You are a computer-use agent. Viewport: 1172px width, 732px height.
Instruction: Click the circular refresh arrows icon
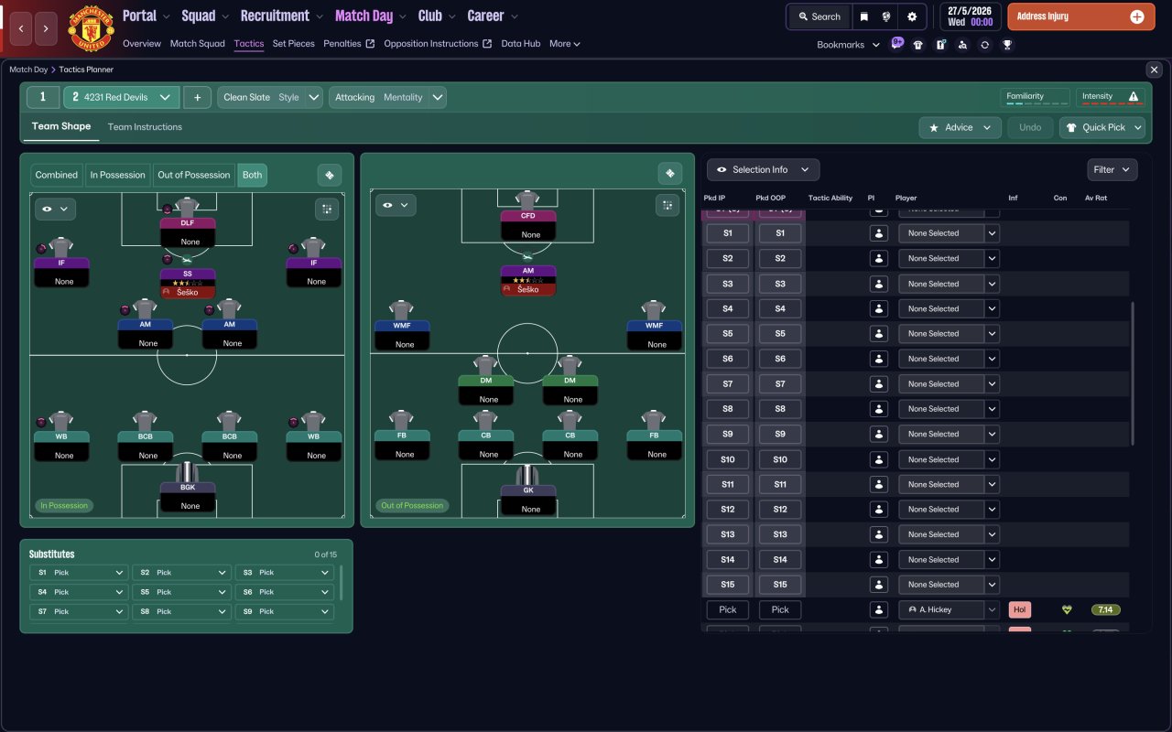pos(984,44)
